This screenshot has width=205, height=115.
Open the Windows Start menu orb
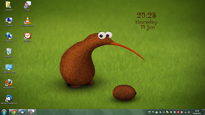pos(4,112)
